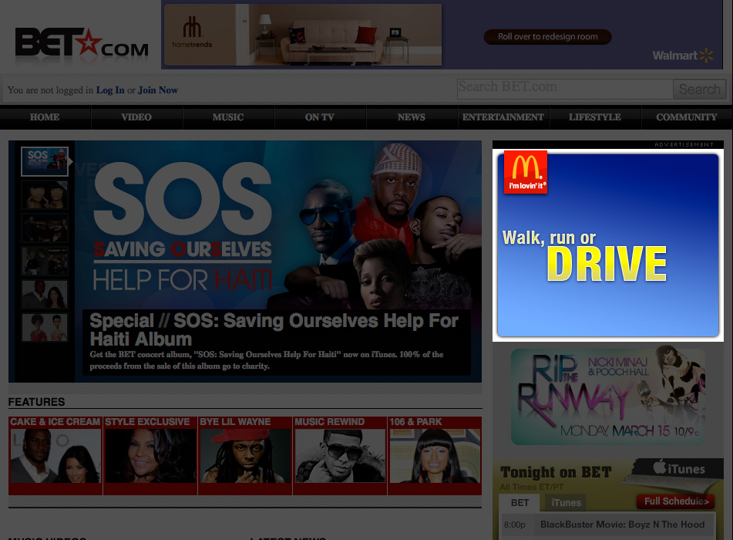The height and width of the screenshot is (540, 733).
Task: Open the 106 & Park feature
Action: coord(435,455)
